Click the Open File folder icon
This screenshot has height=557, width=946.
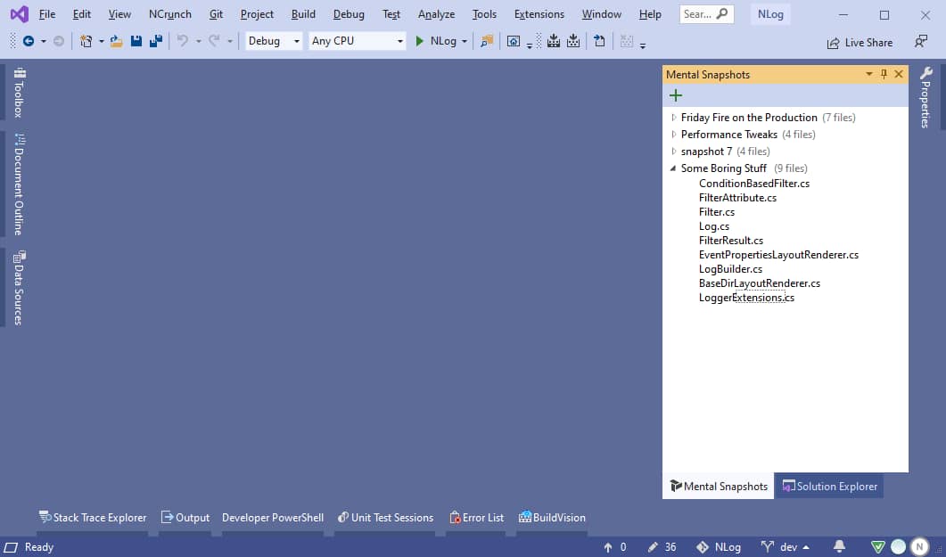[x=116, y=41]
